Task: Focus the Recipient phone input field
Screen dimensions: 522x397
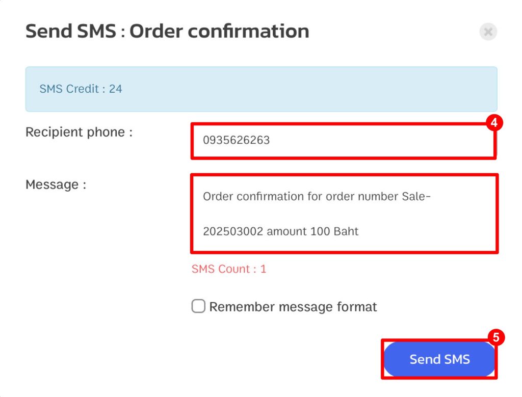Action: (344, 141)
